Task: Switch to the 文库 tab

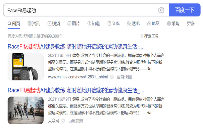Action: point(114,24)
